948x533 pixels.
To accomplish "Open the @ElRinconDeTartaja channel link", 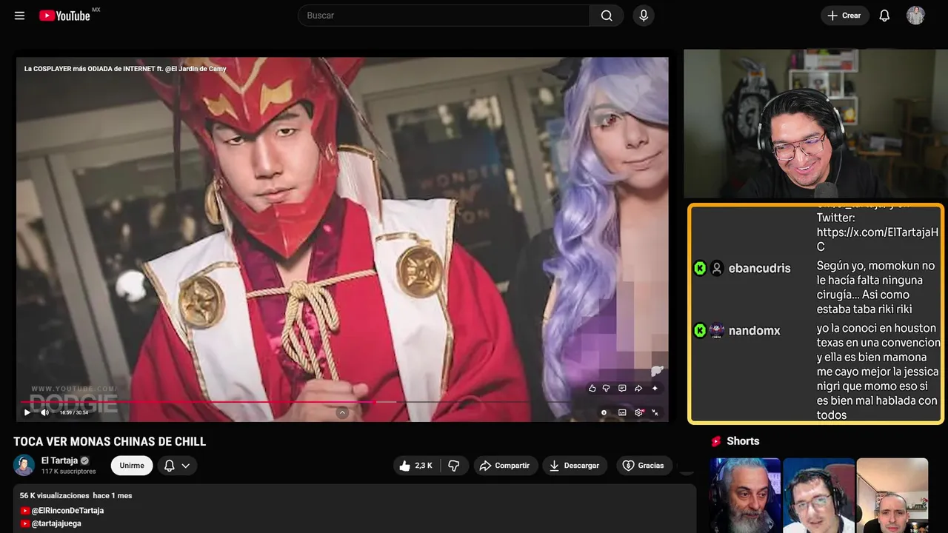I will [x=67, y=511].
